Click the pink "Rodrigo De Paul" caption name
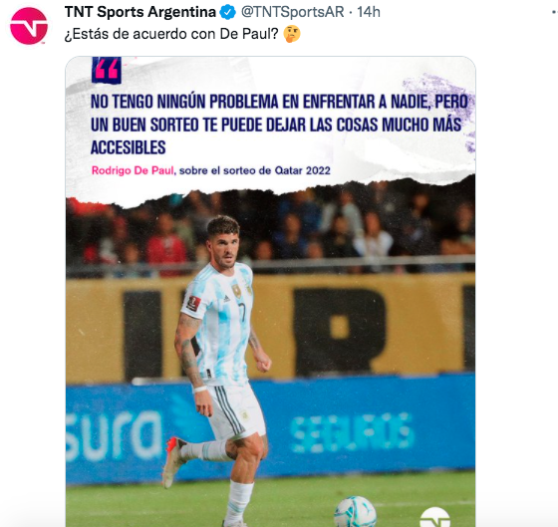 134,170
